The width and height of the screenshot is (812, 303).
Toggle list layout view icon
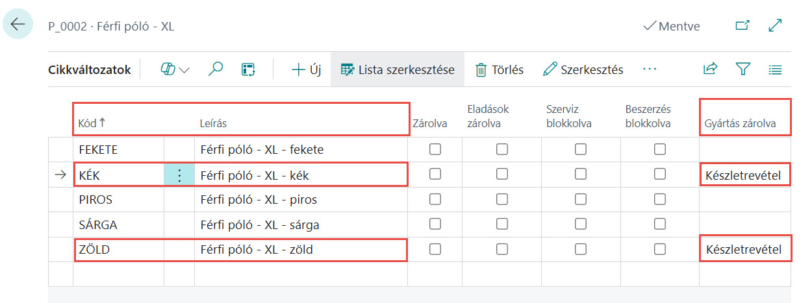(775, 69)
